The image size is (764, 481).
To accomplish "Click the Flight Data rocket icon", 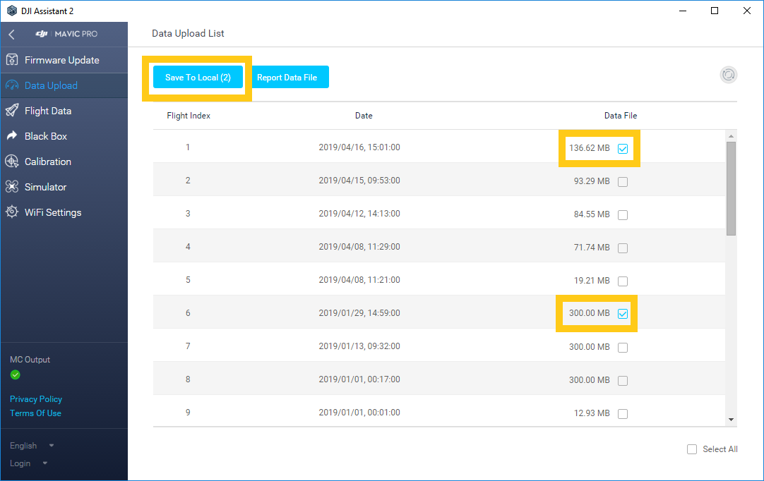I will pos(12,111).
